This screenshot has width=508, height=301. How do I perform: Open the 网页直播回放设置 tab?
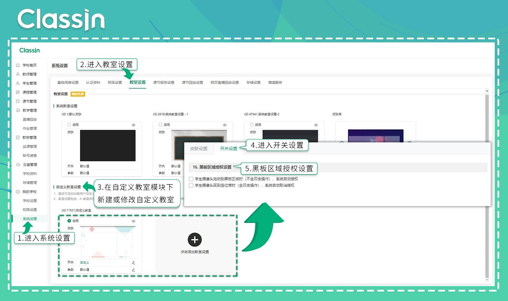tap(225, 82)
